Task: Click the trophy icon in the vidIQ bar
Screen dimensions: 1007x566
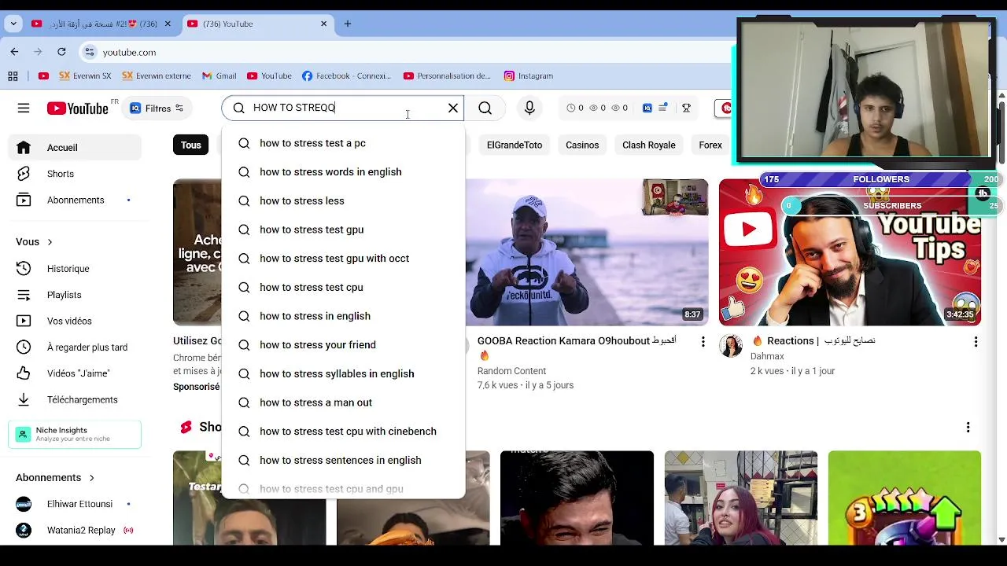Action: pyautogui.click(x=686, y=108)
